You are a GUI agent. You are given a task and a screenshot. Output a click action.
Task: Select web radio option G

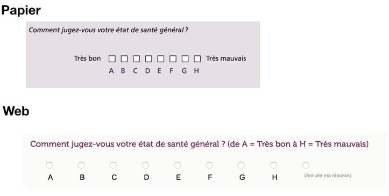point(241,165)
